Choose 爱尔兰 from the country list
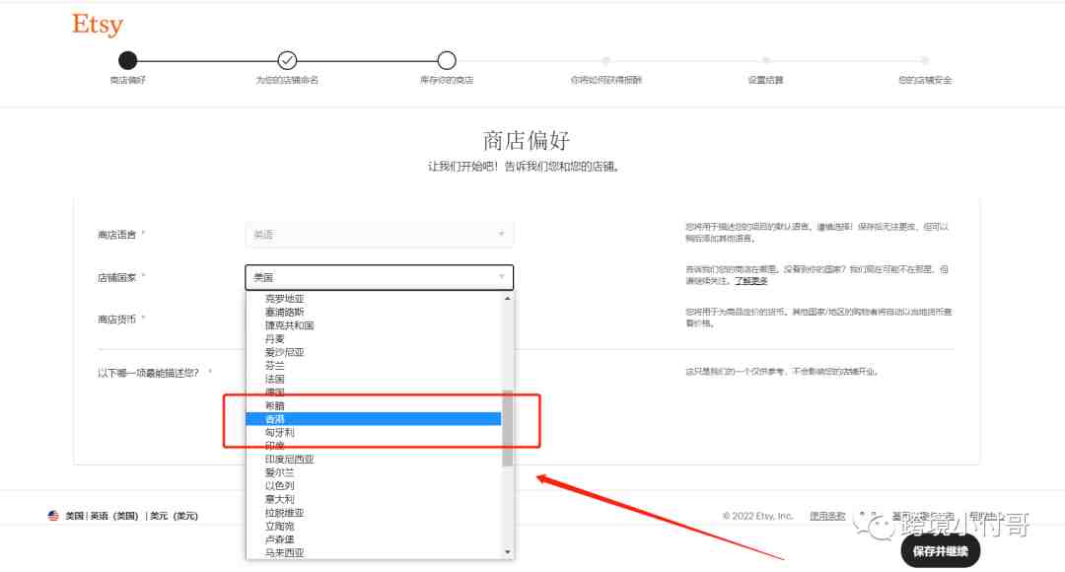1065x572 pixels. [x=373, y=472]
